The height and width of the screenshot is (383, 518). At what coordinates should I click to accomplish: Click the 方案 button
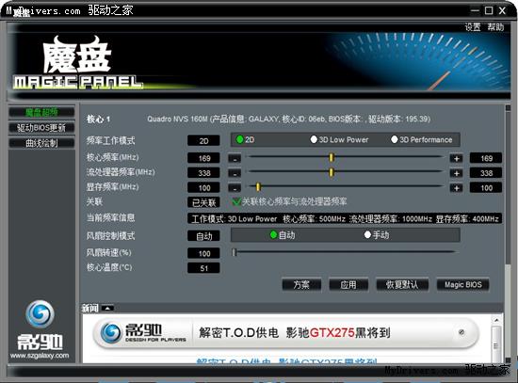301,284
